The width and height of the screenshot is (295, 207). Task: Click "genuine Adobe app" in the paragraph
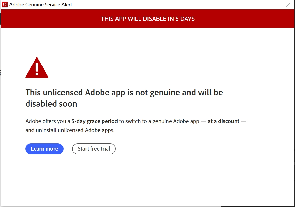pyautogui.click(x=176, y=121)
